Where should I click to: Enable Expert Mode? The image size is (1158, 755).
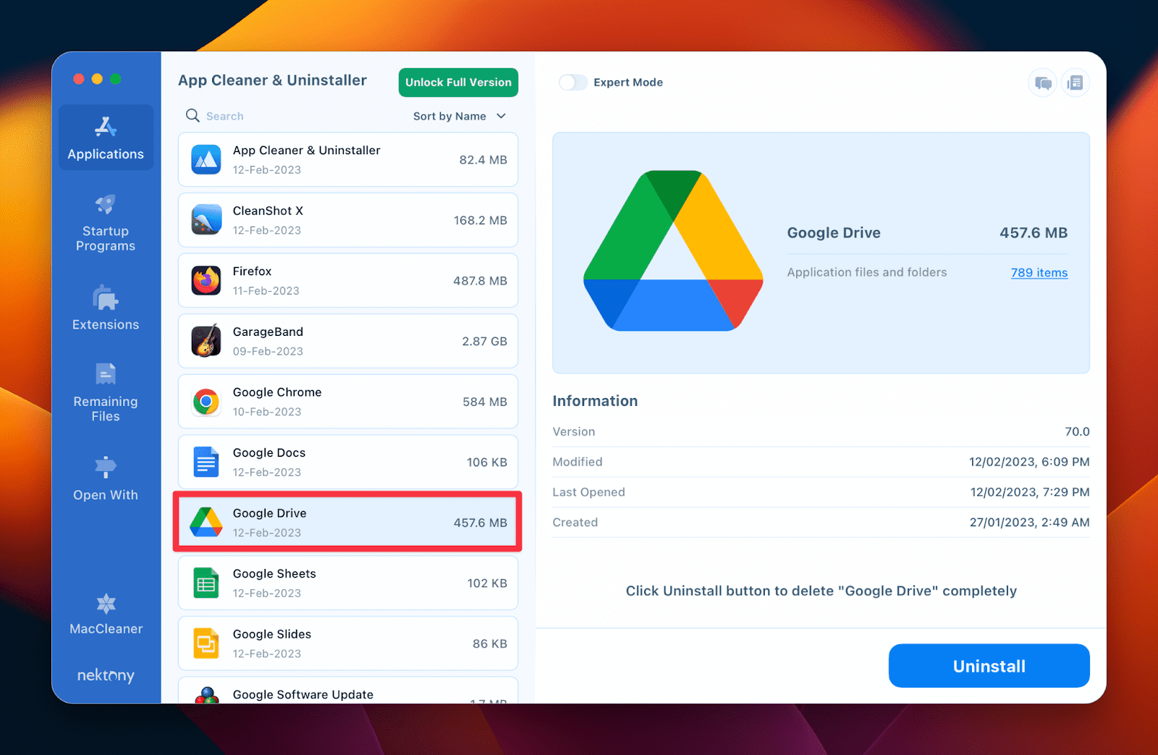coord(573,83)
